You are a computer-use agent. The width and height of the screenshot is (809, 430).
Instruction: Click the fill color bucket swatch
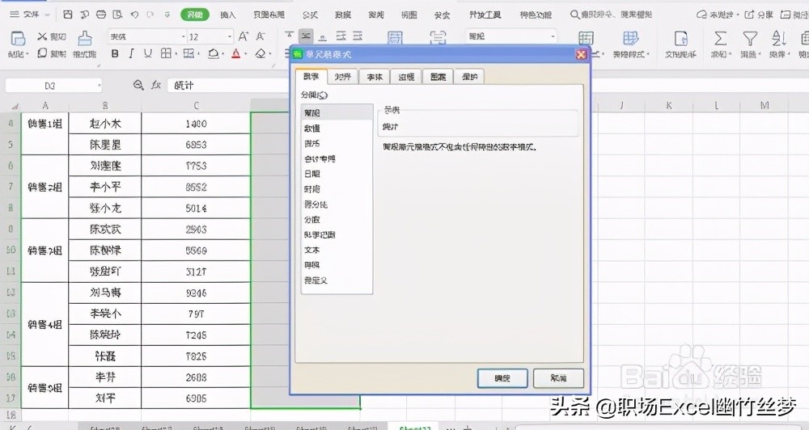click(x=213, y=53)
